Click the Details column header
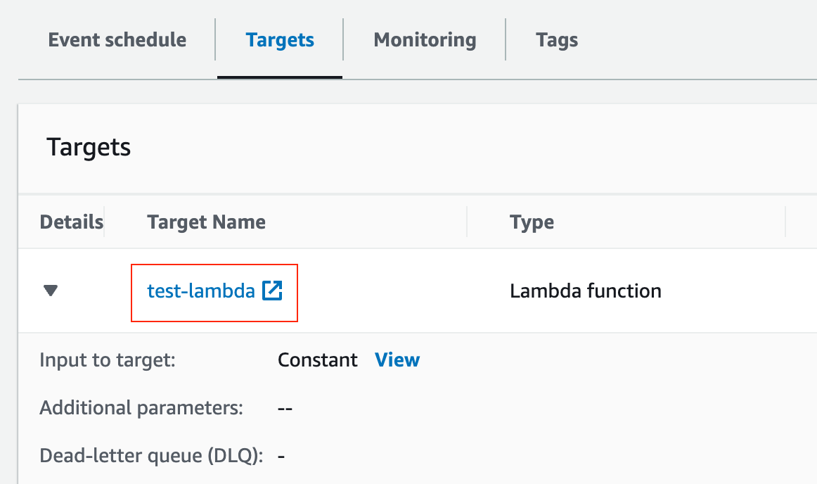The image size is (817, 484). (71, 222)
